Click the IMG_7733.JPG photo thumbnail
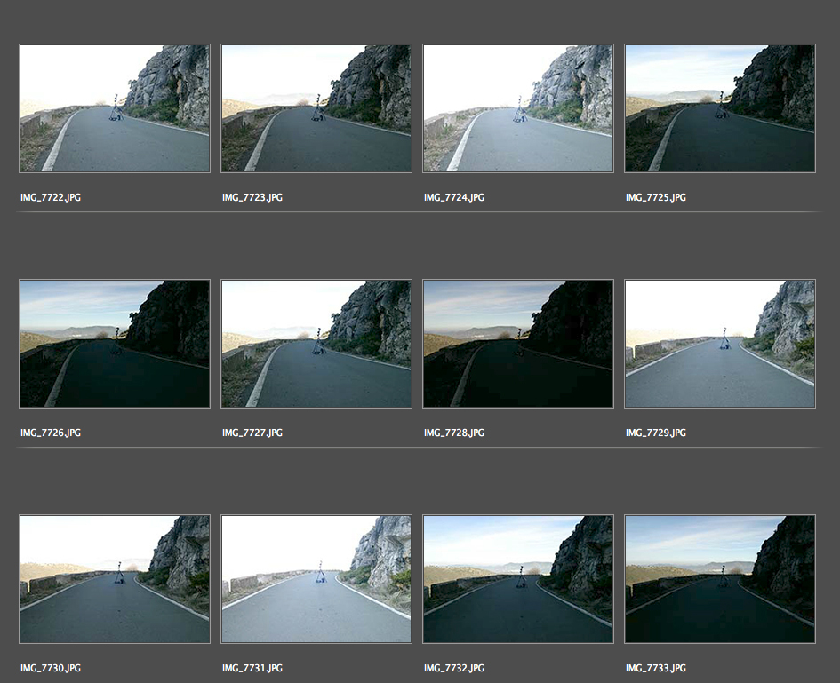The height and width of the screenshot is (683, 840). [720, 579]
